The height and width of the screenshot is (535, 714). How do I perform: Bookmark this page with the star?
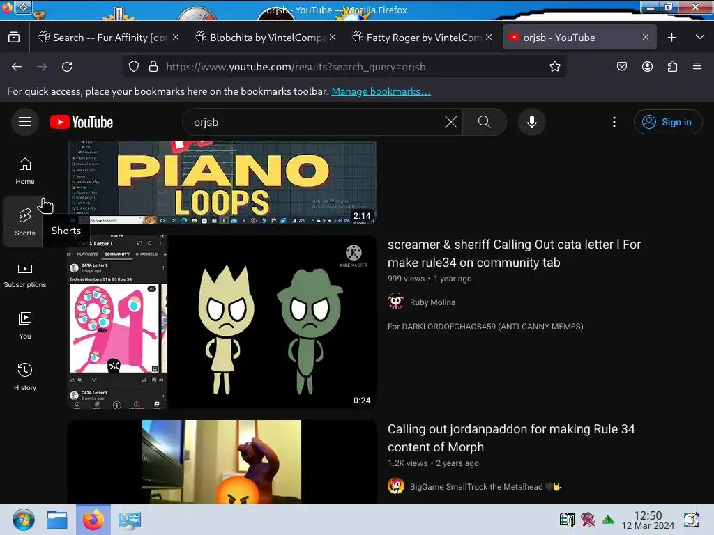pyautogui.click(x=554, y=66)
